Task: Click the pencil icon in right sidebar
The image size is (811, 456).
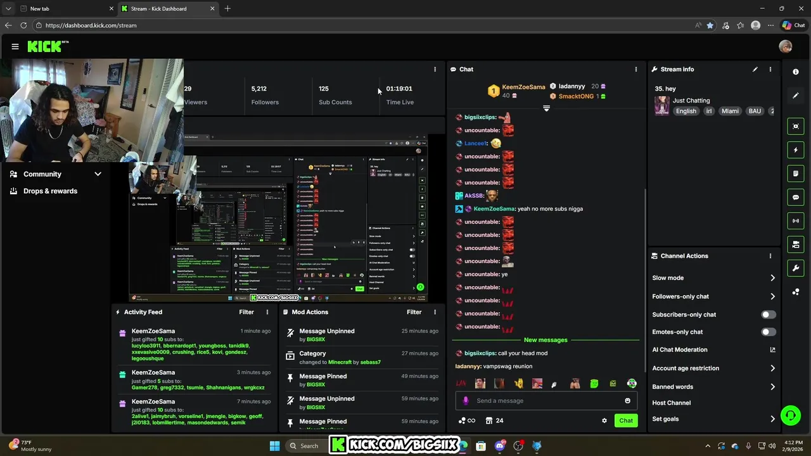Action: click(x=796, y=96)
